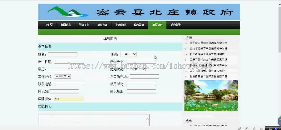The width and height of the screenshot is (281, 130).
Task: Open the 招聘信息 page
Action: coord(121,25)
